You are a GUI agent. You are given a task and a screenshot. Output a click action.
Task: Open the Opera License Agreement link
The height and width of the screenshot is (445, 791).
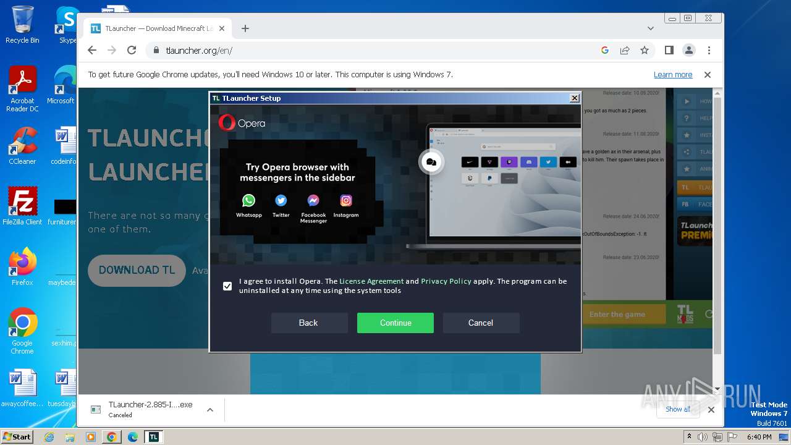coord(371,281)
